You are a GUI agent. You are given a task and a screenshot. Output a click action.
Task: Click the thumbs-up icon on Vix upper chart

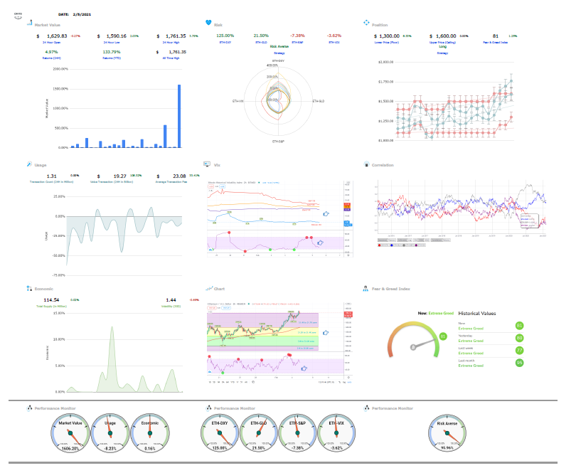click(326, 214)
